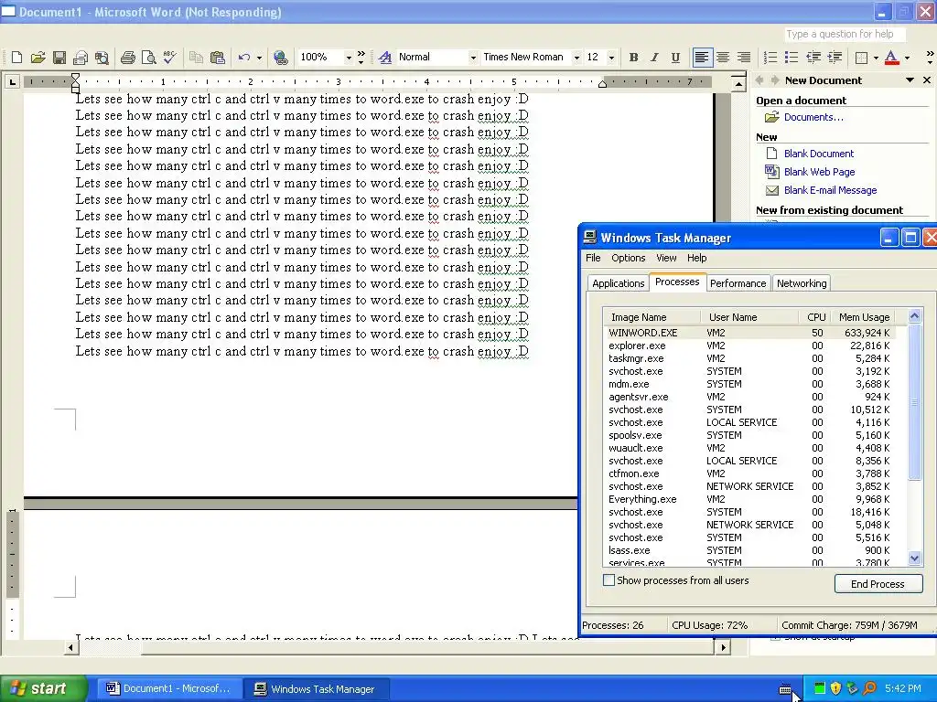Open Print Preview from the toolbar
Viewport: 937px width, 702px height.
tap(148, 58)
